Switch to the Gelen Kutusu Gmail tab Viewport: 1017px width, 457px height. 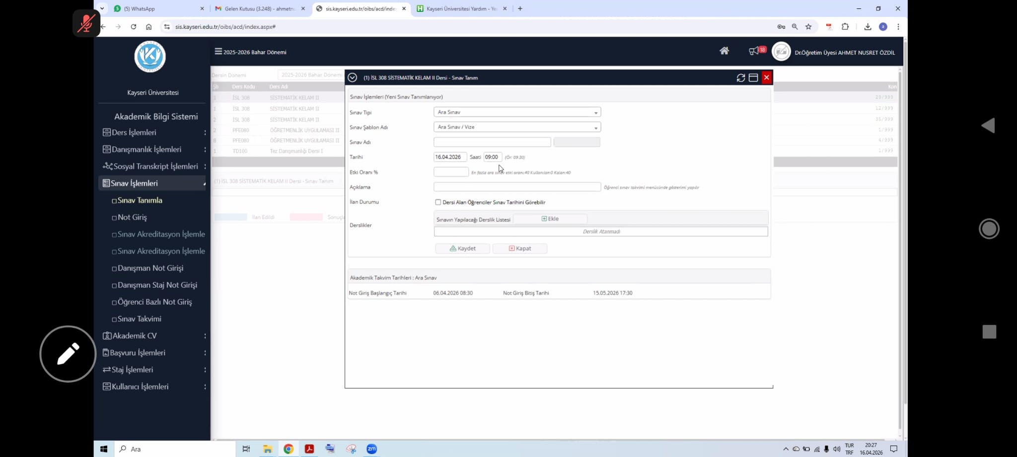[x=259, y=9]
